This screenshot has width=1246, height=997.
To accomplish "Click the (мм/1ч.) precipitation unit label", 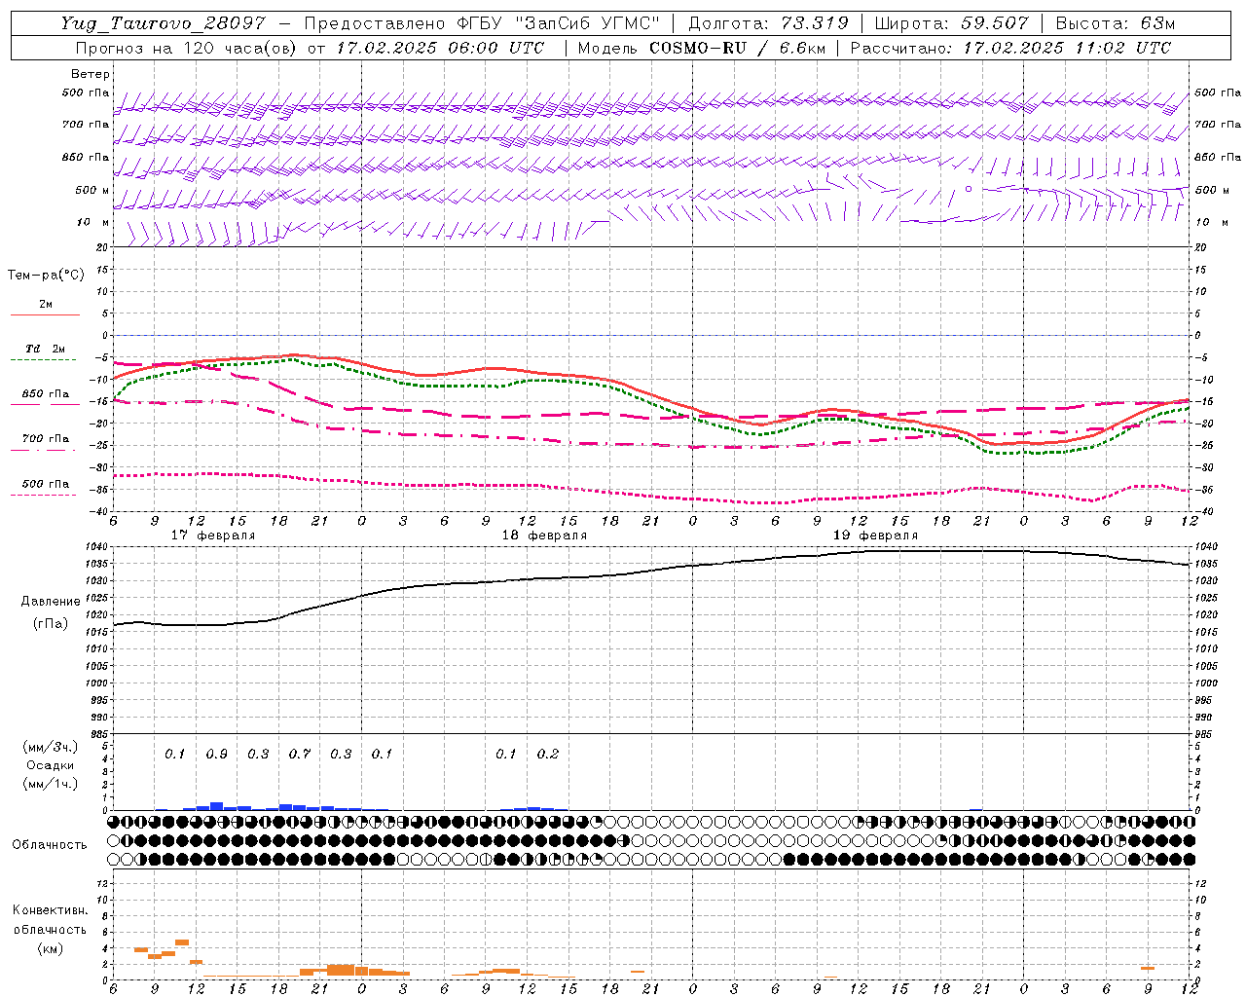I will (51, 784).
